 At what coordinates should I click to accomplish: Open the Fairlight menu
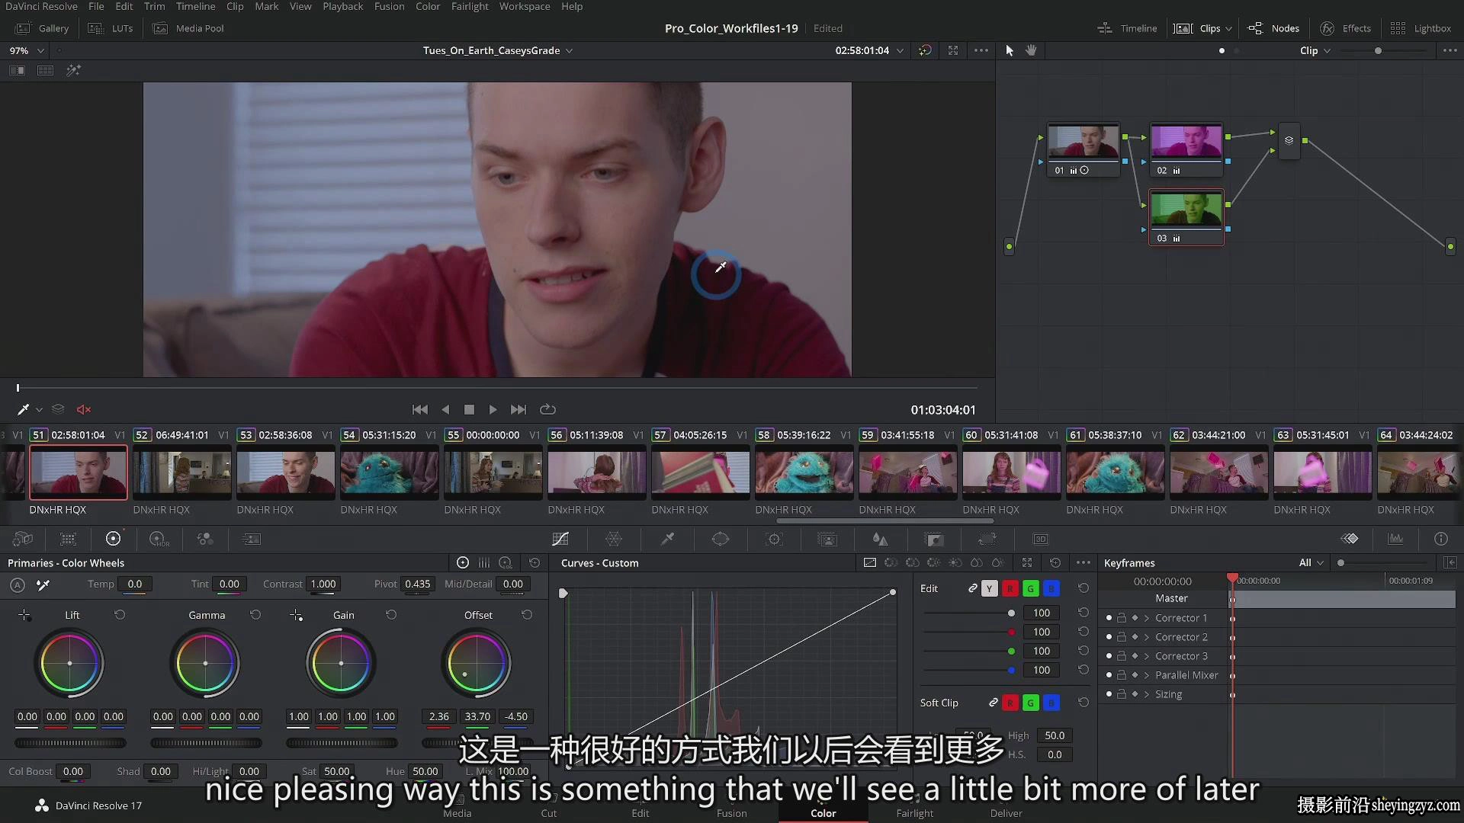click(x=470, y=6)
